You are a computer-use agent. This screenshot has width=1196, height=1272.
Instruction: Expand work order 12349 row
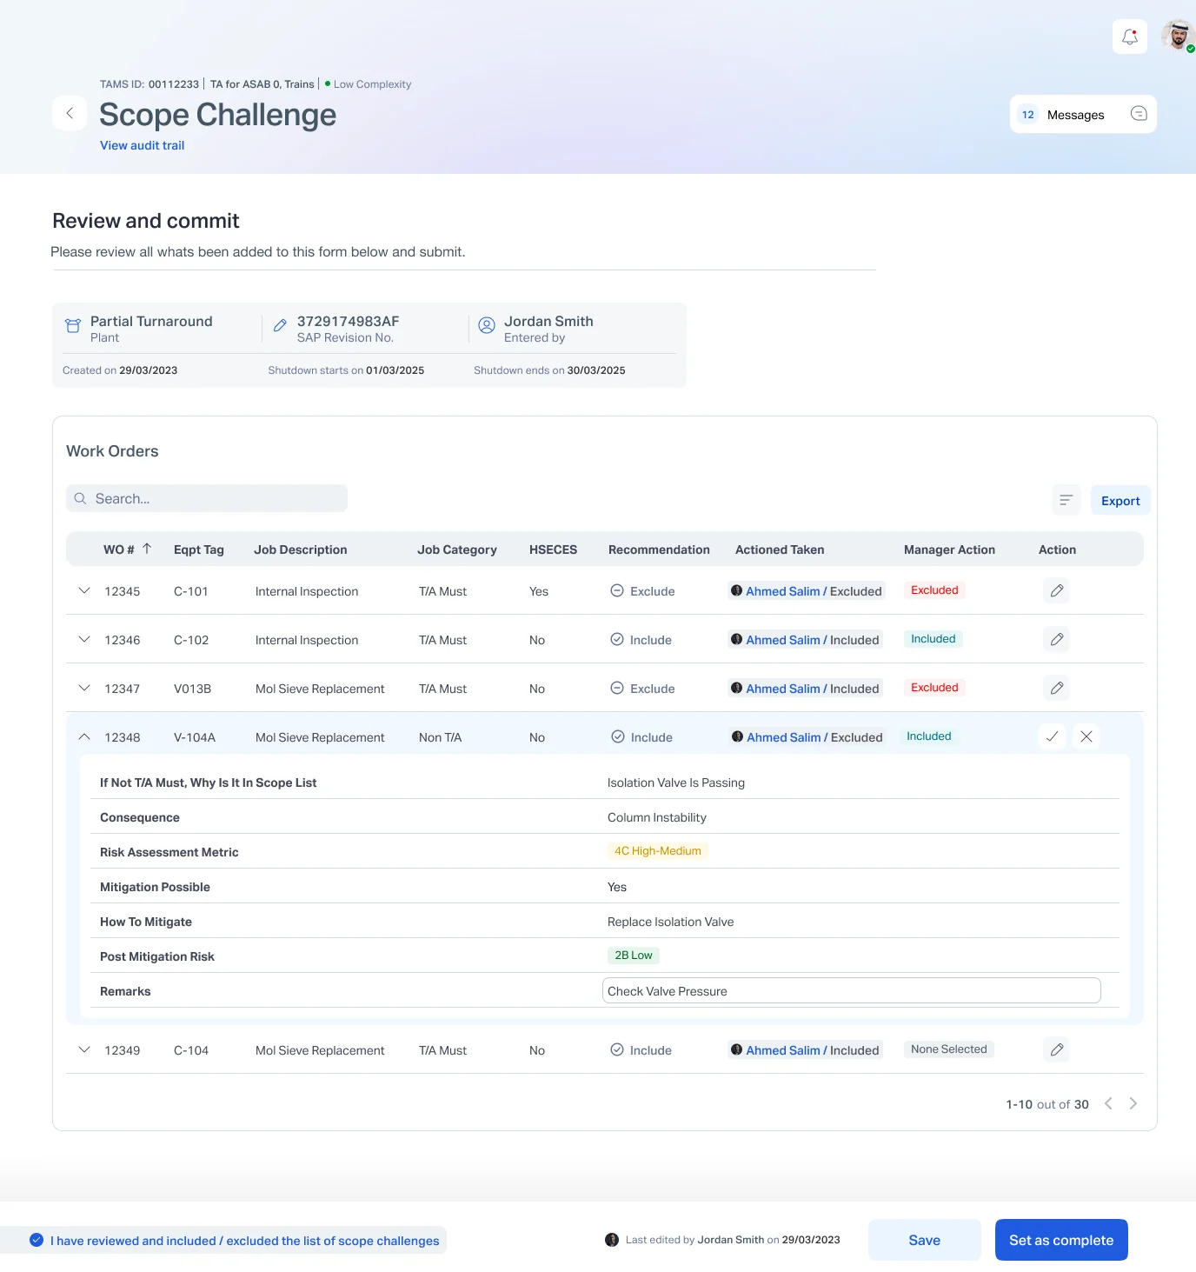coord(84,1050)
